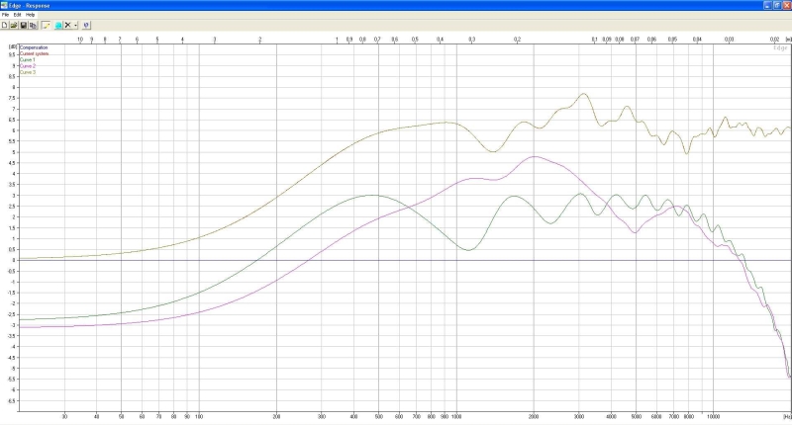This screenshot has height=425, width=792.
Task: Click the Edge app icon in title bar
Action: pos(4,5)
